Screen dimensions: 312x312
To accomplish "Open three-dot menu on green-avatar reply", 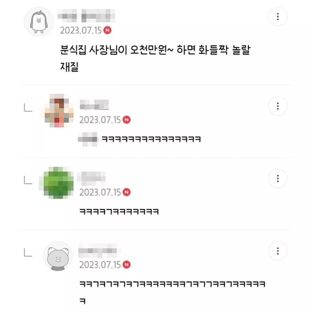I will click(278, 179).
